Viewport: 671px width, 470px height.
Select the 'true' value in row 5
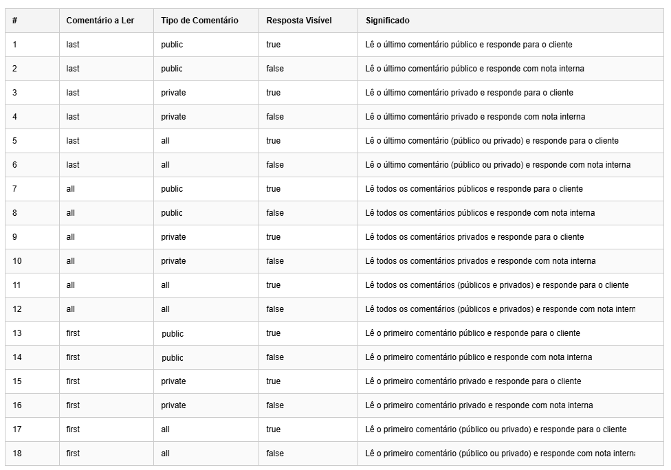click(x=274, y=141)
